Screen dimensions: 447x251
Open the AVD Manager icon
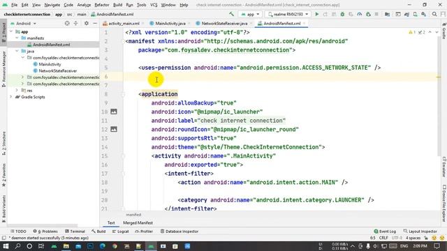(416, 14)
